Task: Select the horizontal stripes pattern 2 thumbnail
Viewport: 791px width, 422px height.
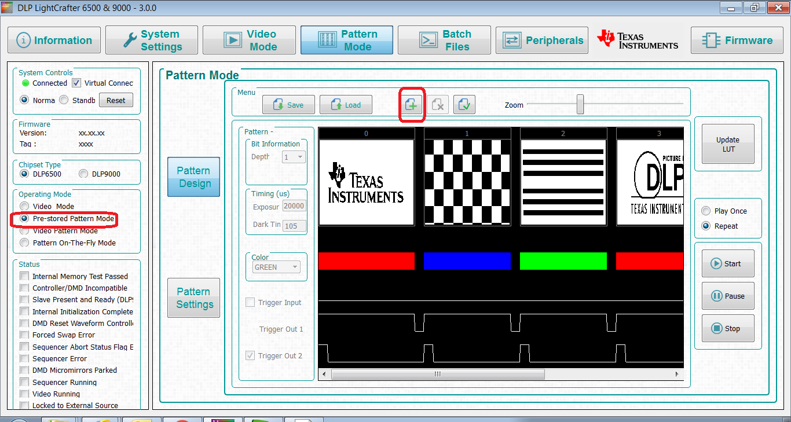Action: point(563,182)
